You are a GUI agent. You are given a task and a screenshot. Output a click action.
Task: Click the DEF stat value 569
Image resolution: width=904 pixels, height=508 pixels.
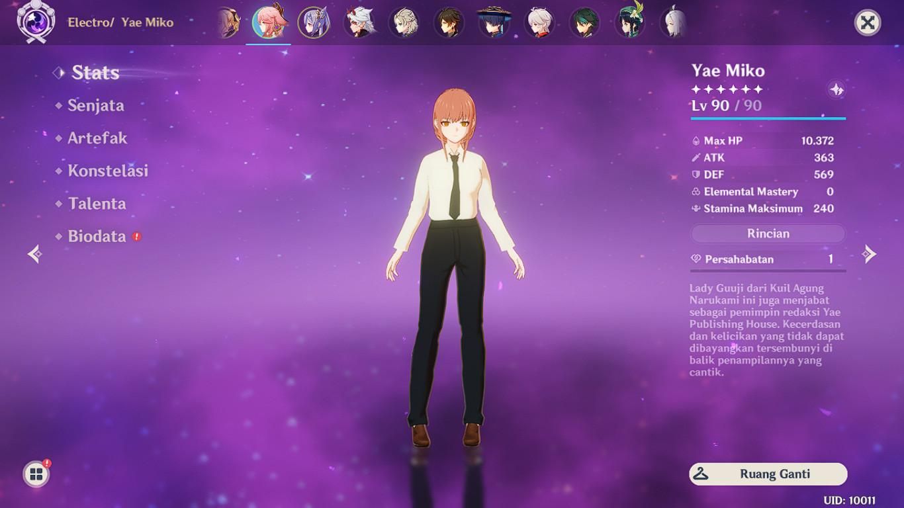[824, 175]
